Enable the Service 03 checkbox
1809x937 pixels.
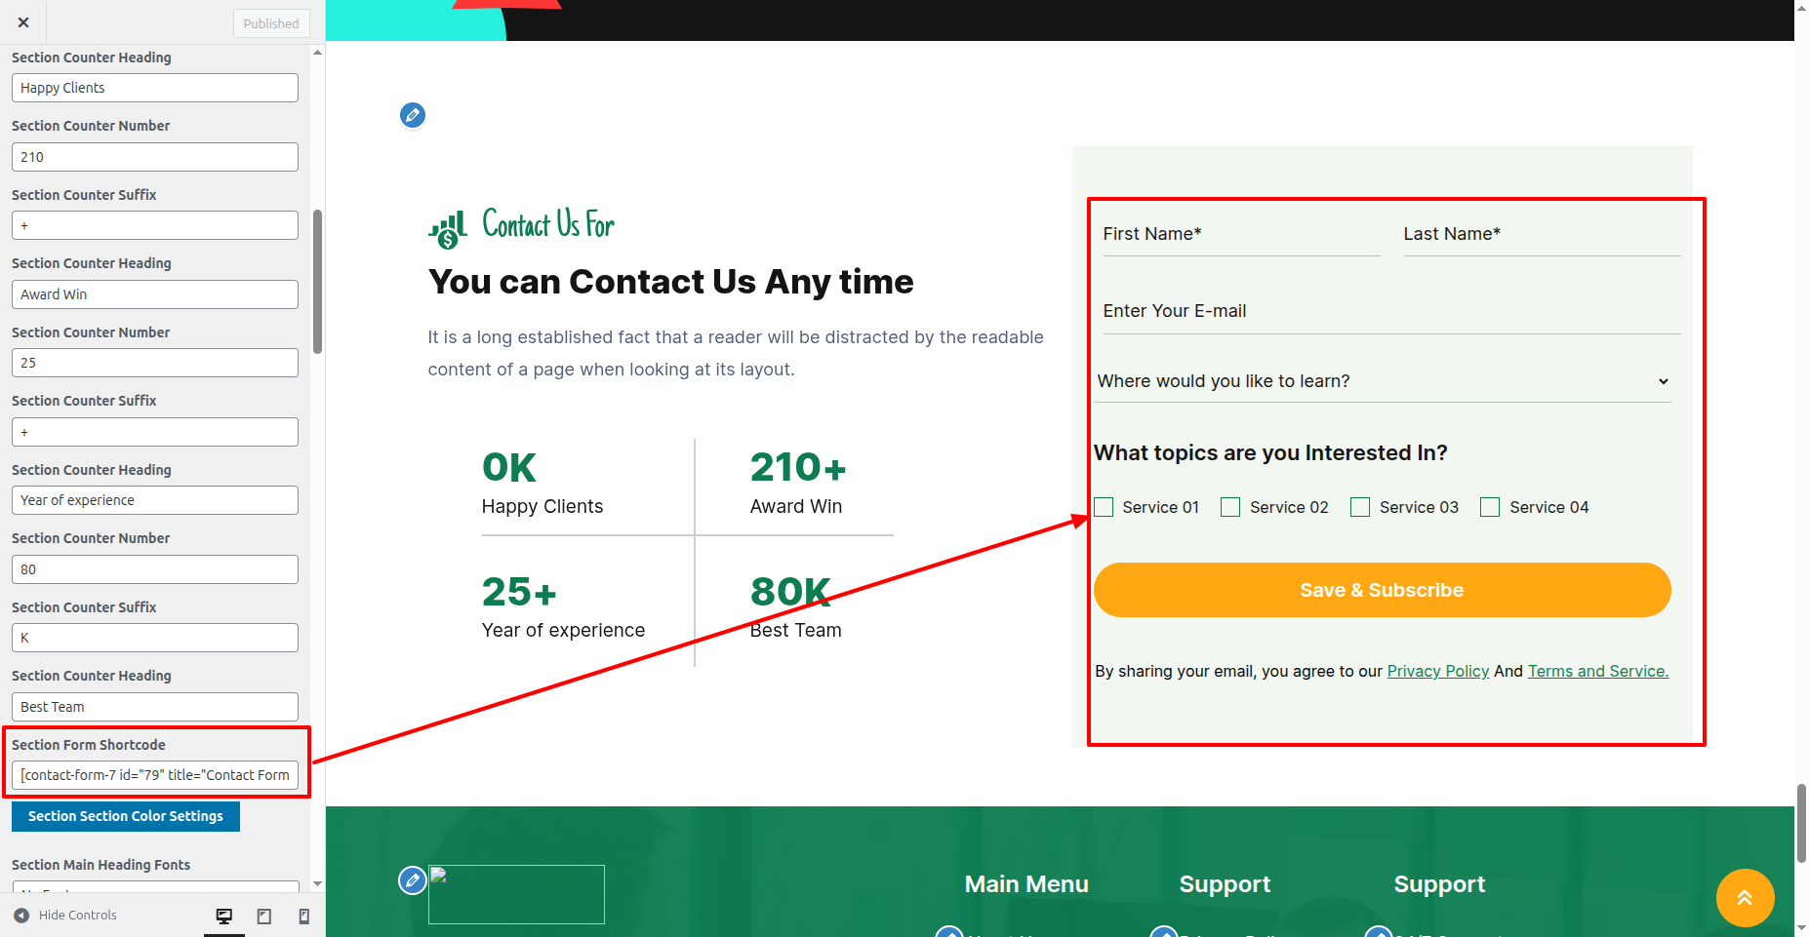pos(1360,507)
